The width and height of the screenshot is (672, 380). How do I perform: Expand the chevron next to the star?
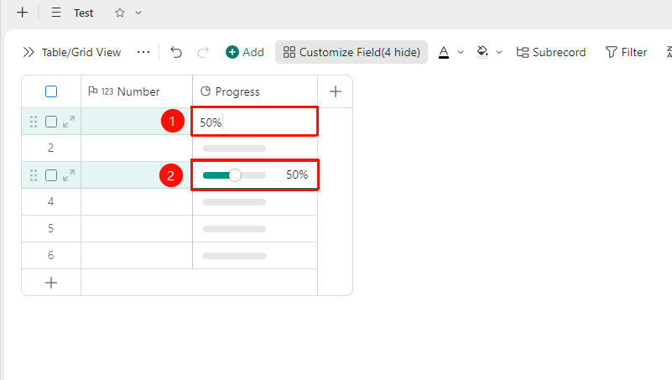138,13
